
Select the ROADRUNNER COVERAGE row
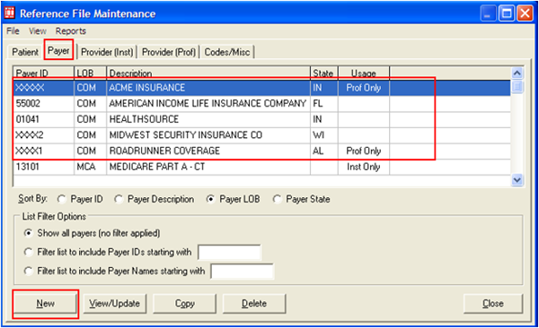click(x=262, y=151)
